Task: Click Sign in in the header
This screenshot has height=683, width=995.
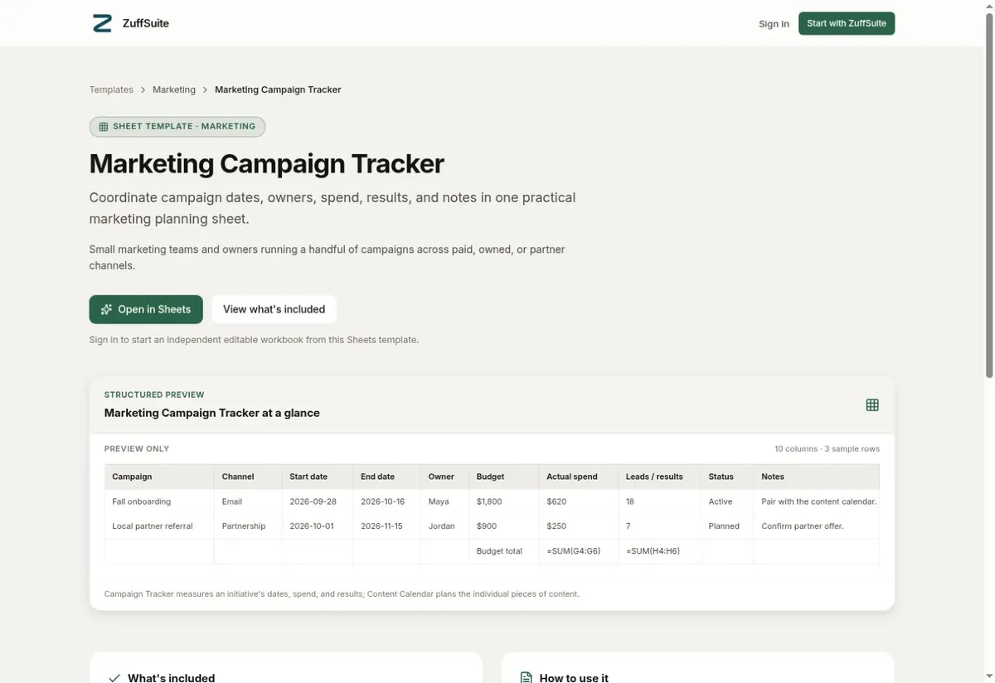Action: click(774, 24)
